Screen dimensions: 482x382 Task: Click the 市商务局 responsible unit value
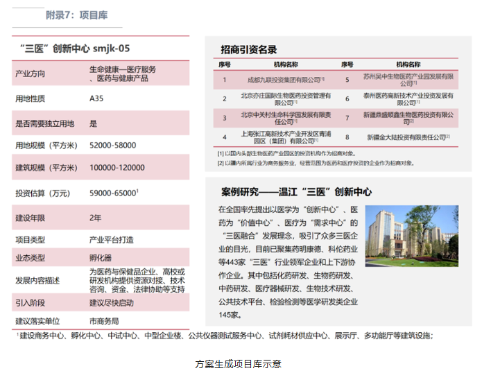coord(104,321)
